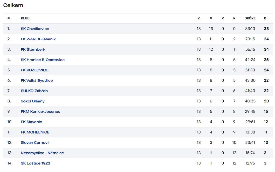Click FK WAREX Jeseník team name

point(38,39)
